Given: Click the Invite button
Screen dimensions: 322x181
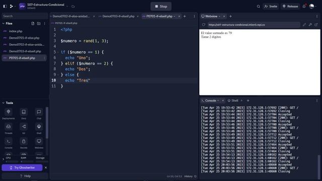Looking at the screenshot, I should pyautogui.click(x=271, y=7).
